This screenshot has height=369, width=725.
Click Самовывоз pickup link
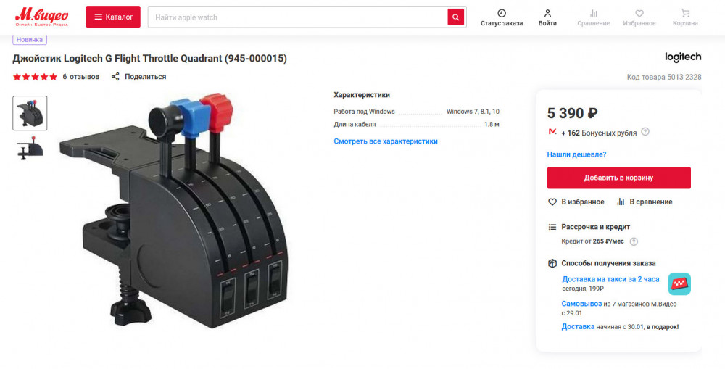[x=581, y=304]
